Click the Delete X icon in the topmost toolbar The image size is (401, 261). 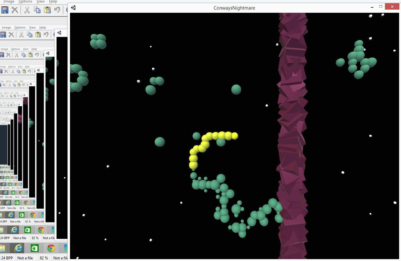14,10
